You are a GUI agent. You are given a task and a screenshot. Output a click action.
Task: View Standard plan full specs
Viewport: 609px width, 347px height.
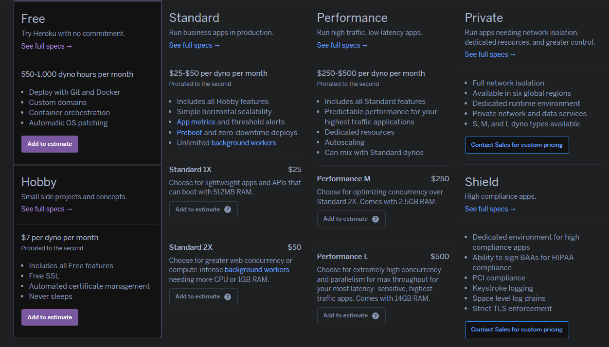[195, 45]
